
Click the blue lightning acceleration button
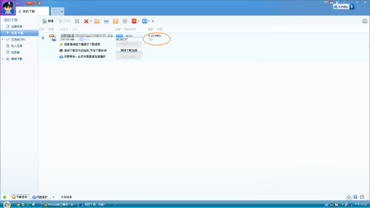352,7
